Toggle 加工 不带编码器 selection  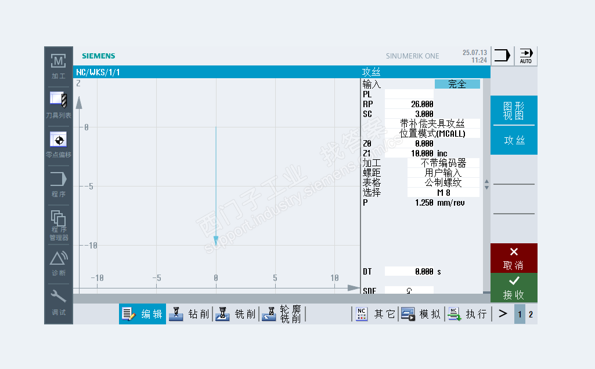443,163
